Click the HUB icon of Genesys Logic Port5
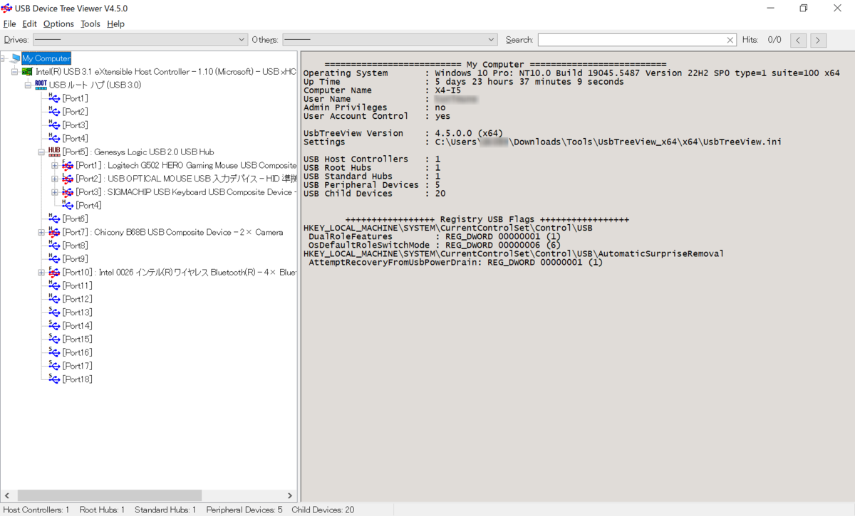 (x=54, y=152)
